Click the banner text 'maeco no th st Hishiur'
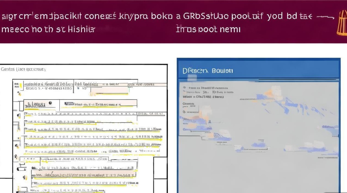Screen dimensions: 347x193 (48, 29)
